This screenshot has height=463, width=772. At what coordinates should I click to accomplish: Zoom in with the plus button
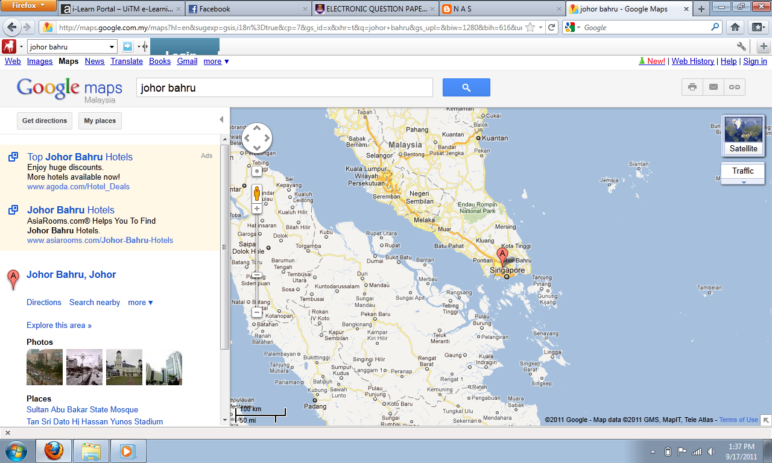click(257, 209)
